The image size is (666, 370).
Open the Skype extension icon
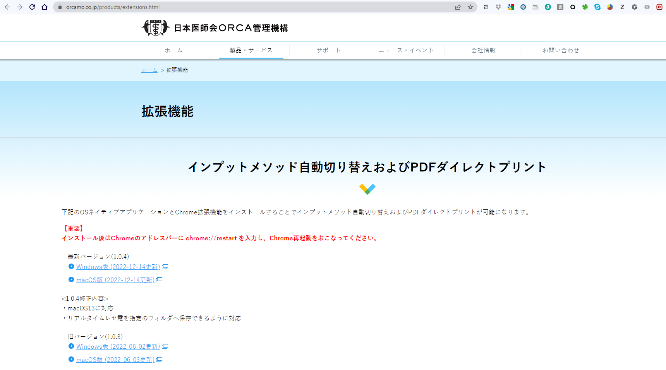(597, 7)
